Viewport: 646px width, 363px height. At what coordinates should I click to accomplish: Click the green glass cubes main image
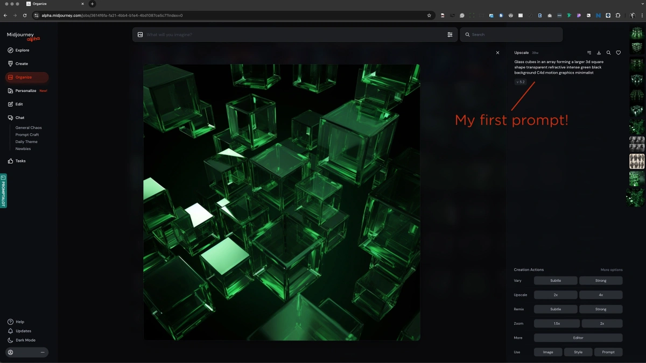coord(282,202)
